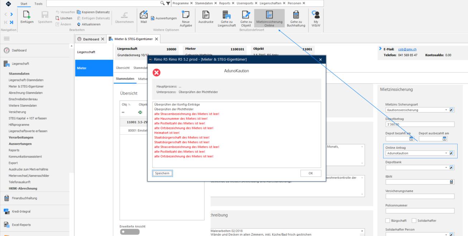Check the Bürgschaft checkbox
The height and width of the screenshot is (236, 468).
tap(387, 221)
